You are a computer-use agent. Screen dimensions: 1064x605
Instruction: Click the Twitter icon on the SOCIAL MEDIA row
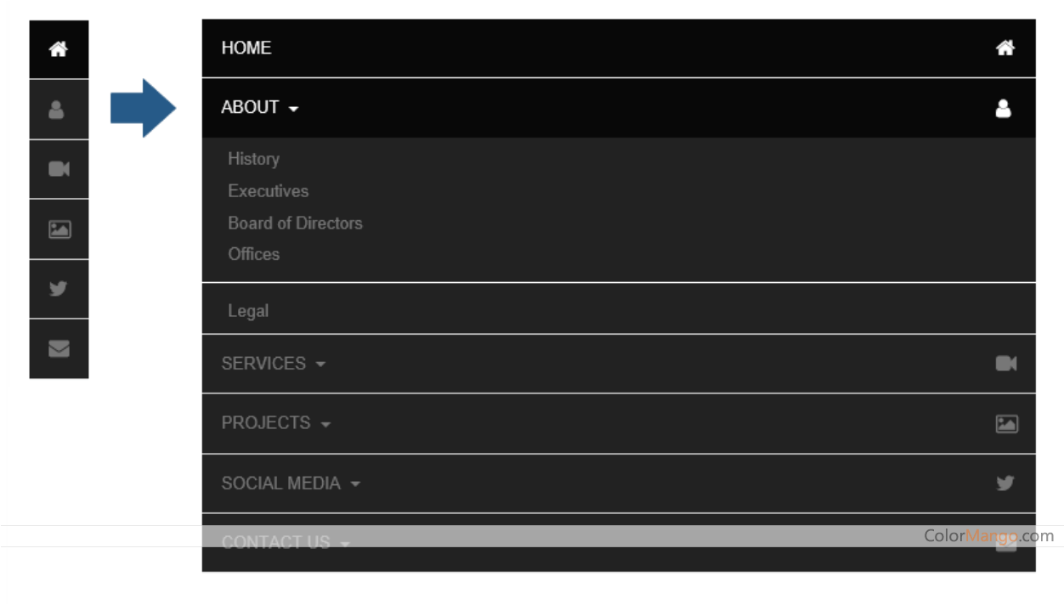tap(1005, 483)
